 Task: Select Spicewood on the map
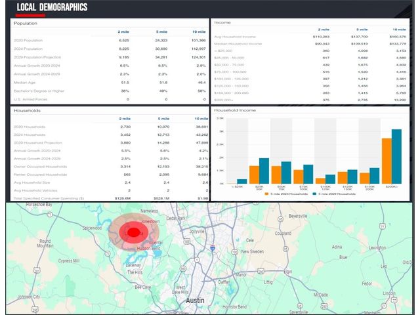click(x=92, y=228)
